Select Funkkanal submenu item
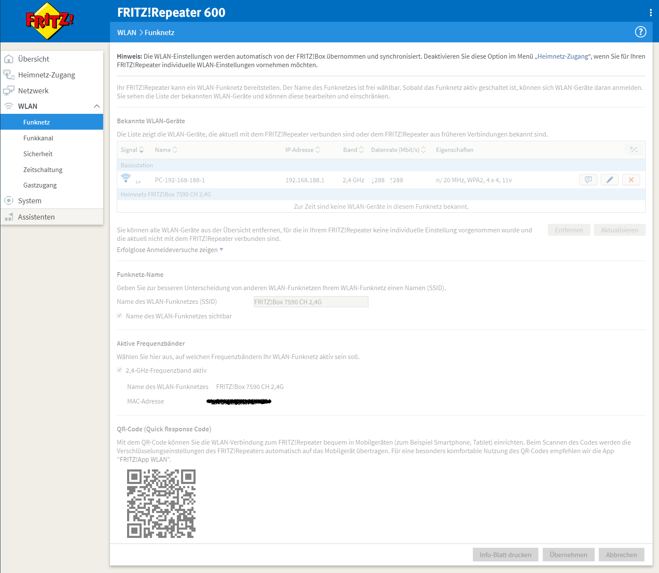Viewport: 659px width, 573px height. [52, 138]
